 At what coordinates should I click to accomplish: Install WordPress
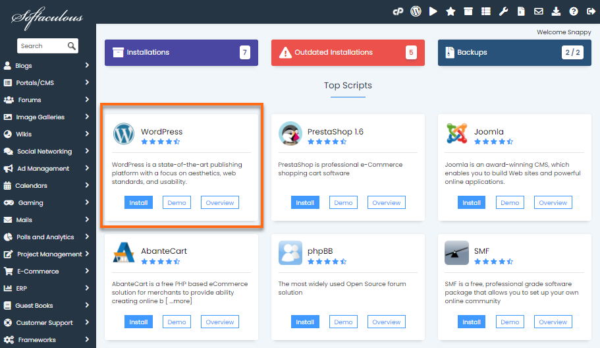(138, 202)
